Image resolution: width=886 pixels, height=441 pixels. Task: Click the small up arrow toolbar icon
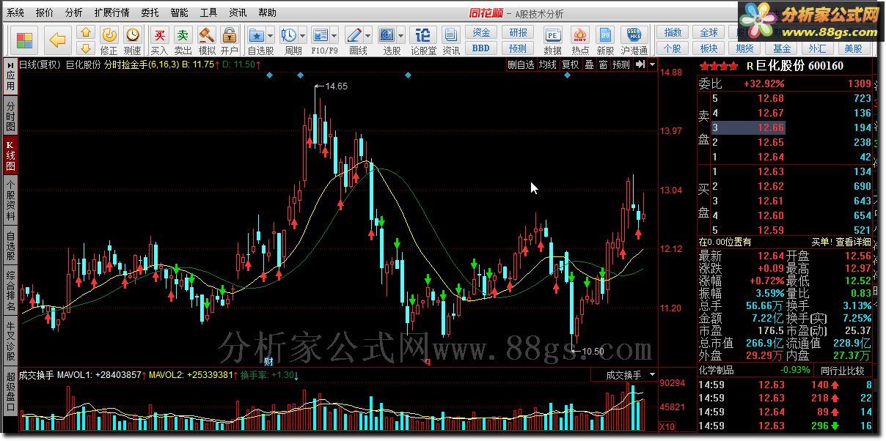(86, 33)
